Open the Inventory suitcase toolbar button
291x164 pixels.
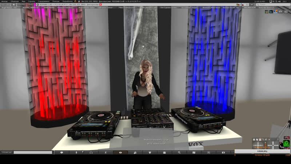coord(164,152)
